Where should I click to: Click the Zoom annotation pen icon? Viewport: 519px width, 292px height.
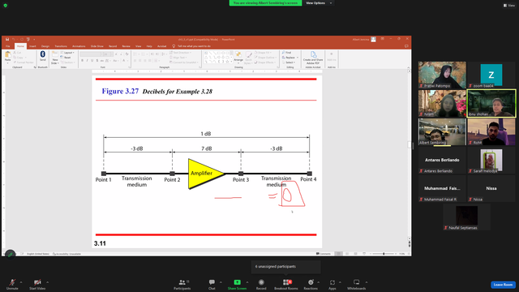point(10,255)
